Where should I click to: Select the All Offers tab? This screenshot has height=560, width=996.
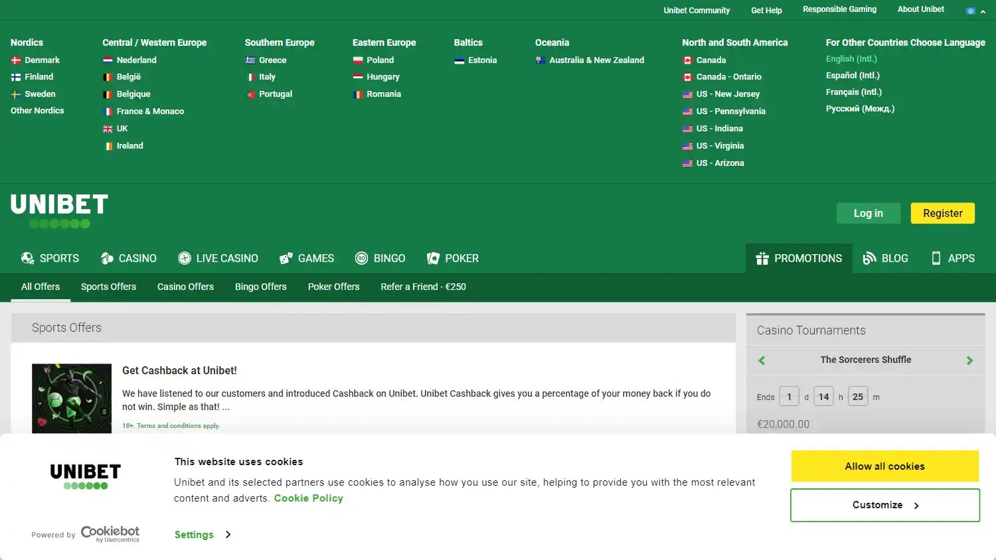pyautogui.click(x=41, y=287)
